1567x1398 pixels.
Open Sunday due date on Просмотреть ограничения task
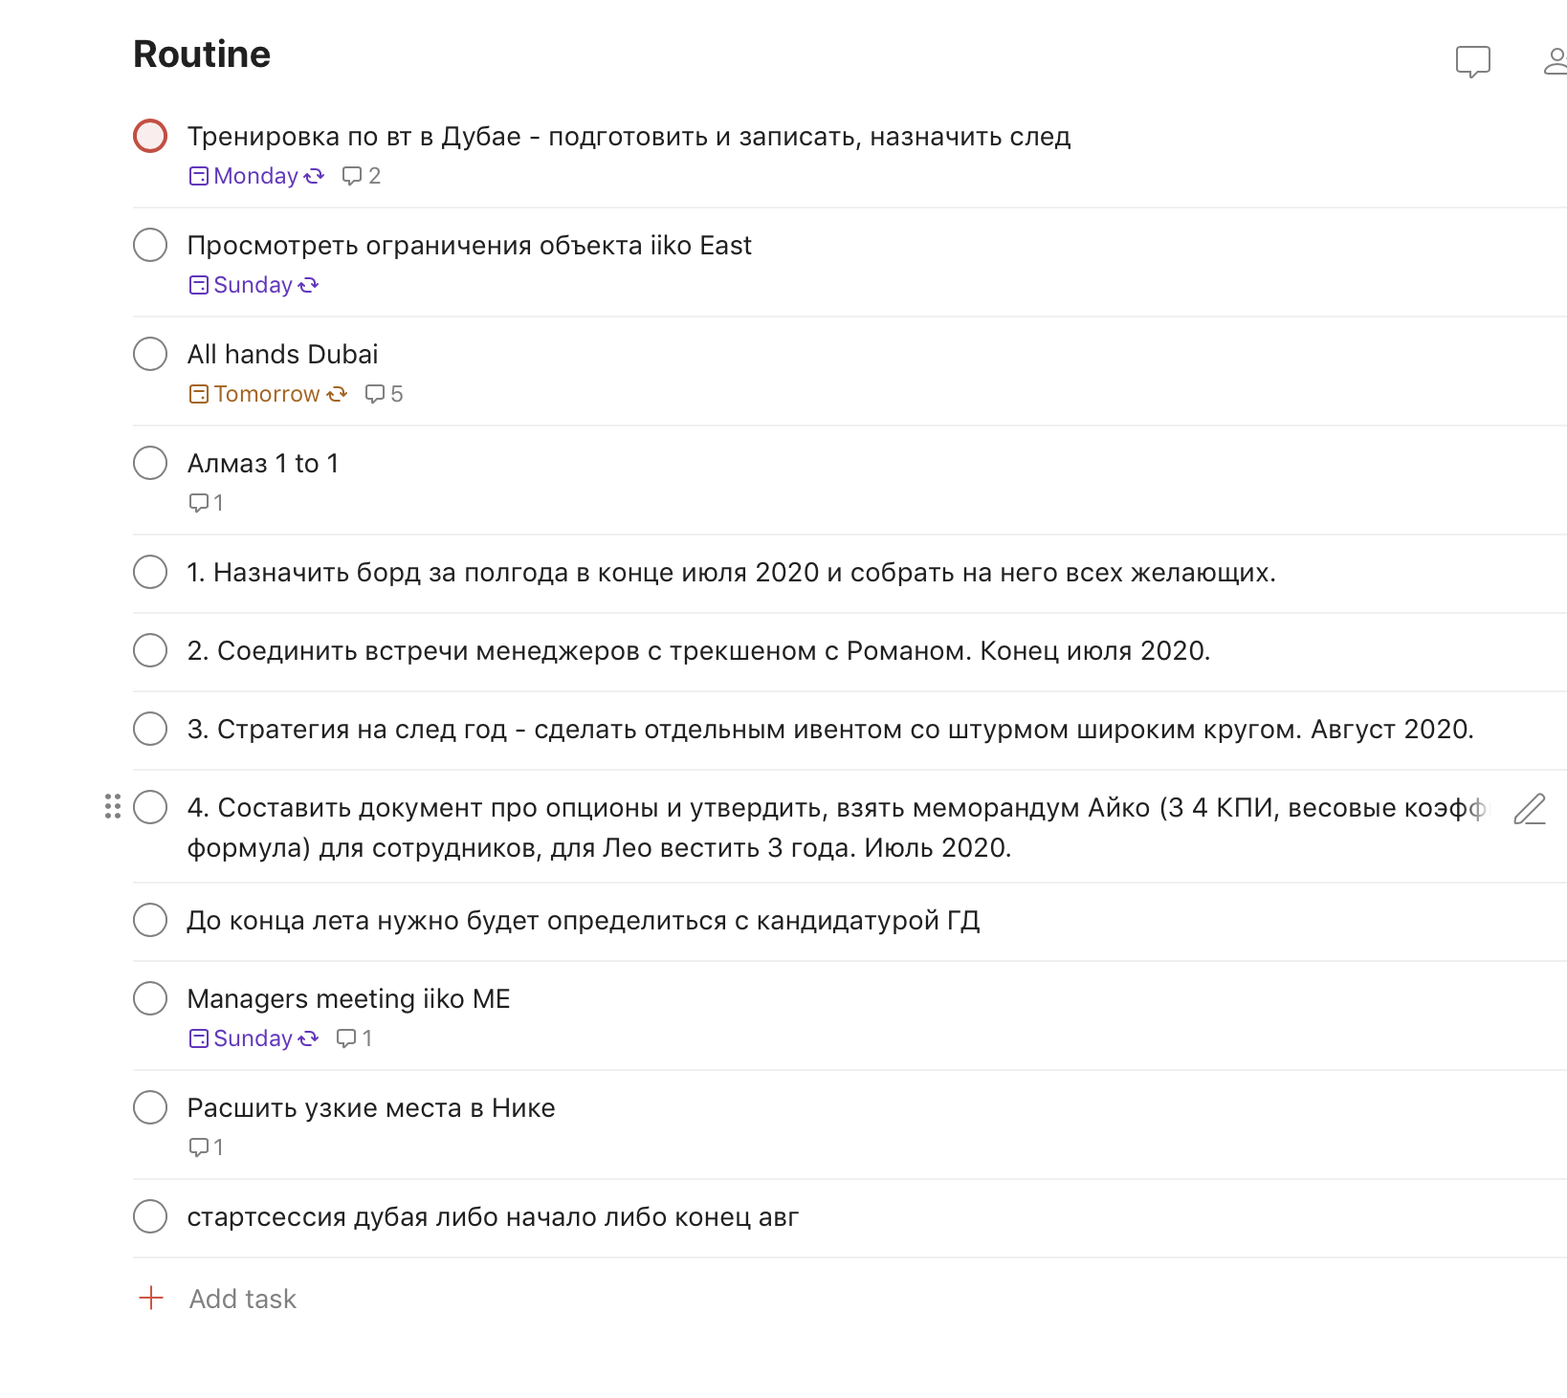[x=253, y=285]
